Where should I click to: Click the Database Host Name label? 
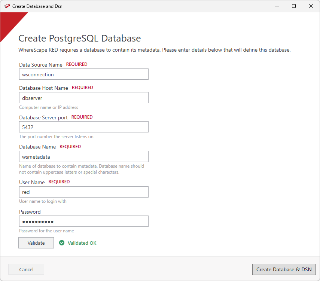pos(43,88)
